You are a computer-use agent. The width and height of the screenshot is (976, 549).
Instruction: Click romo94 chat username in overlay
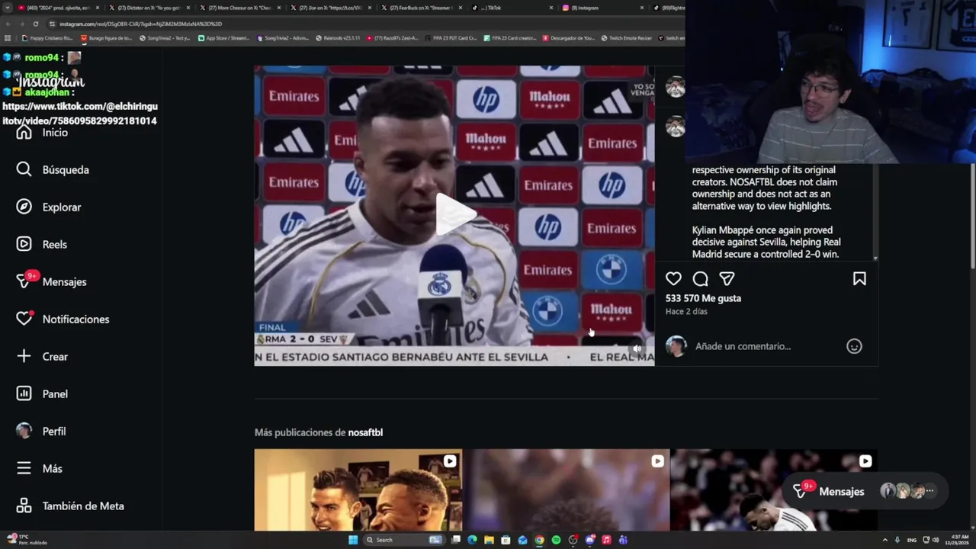tap(41, 57)
